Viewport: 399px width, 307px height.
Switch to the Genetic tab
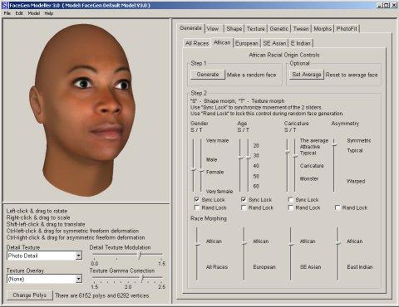click(x=279, y=29)
